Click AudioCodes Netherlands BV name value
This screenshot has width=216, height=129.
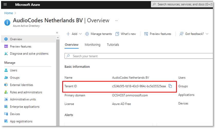(x=130, y=78)
